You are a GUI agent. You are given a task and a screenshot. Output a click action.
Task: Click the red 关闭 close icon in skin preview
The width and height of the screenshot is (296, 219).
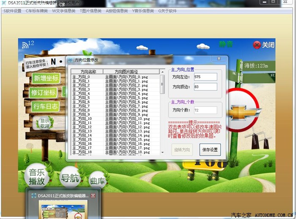257,45
